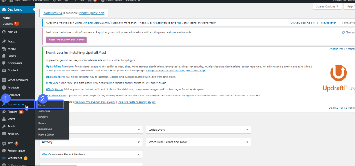Click the Comments bubble icon

coord(4,63)
